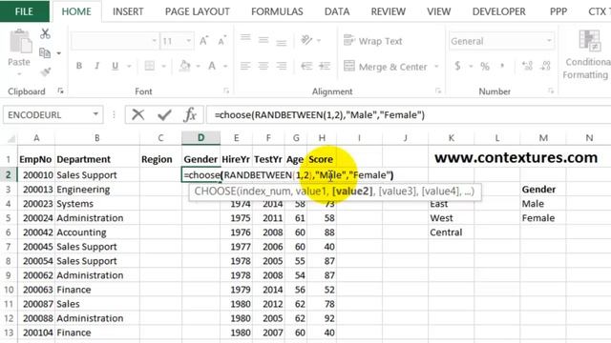Click the Format Painter brush icon
611x343 pixels.
point(46,71)
